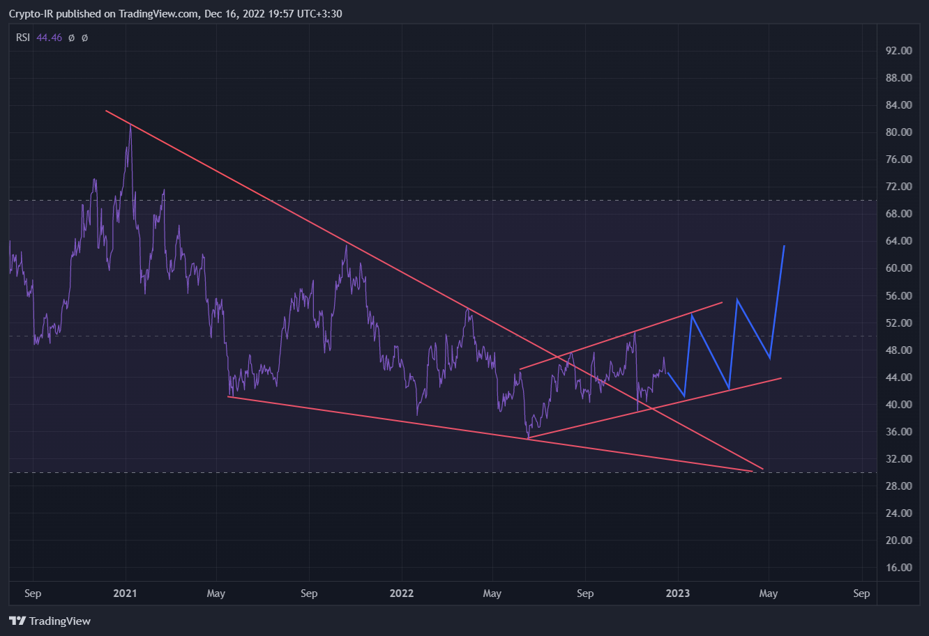Image resolution: width=929 pixels, height=636 pixels.
Task: Click the 84.00 price axis label
Action: (x=898, y=105)
